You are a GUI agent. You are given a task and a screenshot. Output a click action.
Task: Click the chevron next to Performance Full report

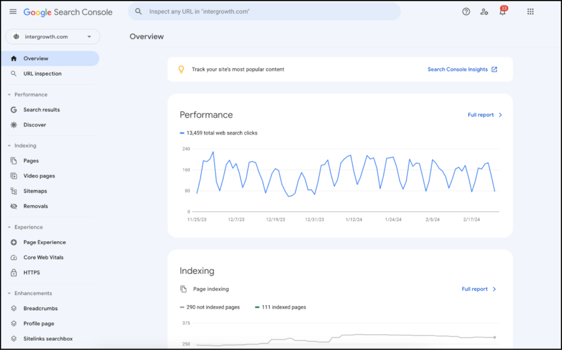500,115
